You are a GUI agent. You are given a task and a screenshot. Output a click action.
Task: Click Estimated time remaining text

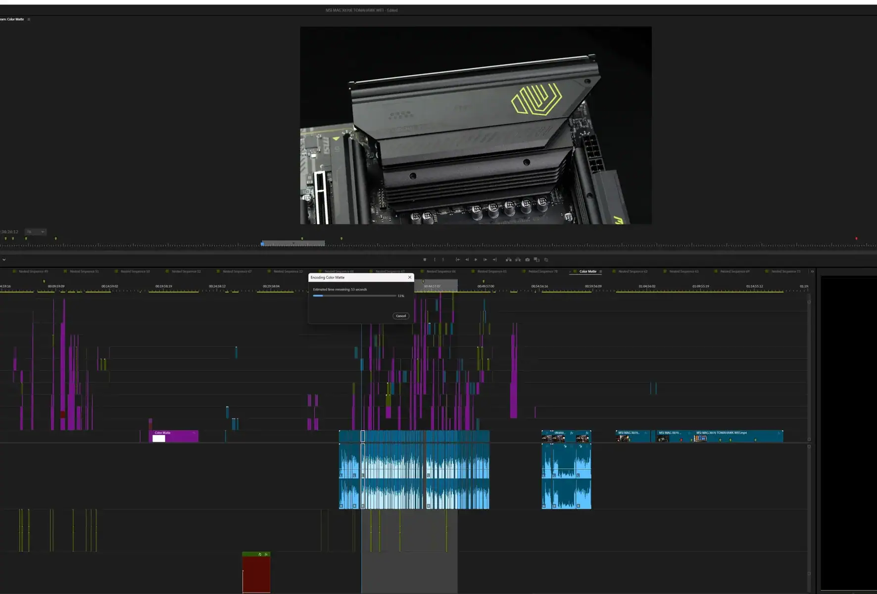[x=340, y=289]
